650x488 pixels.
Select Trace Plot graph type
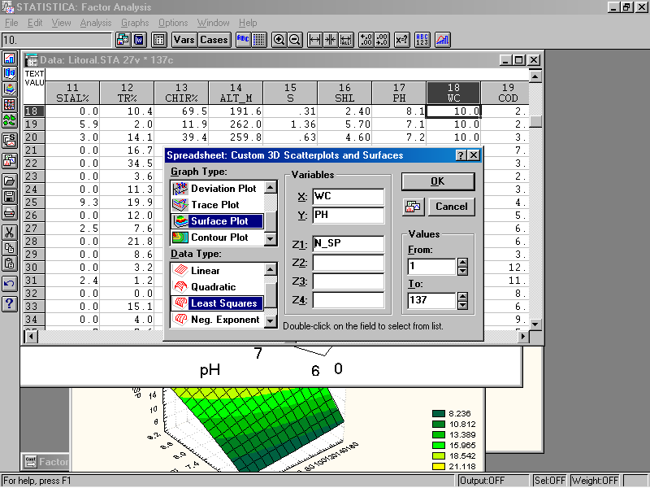(x=217, y=205)
